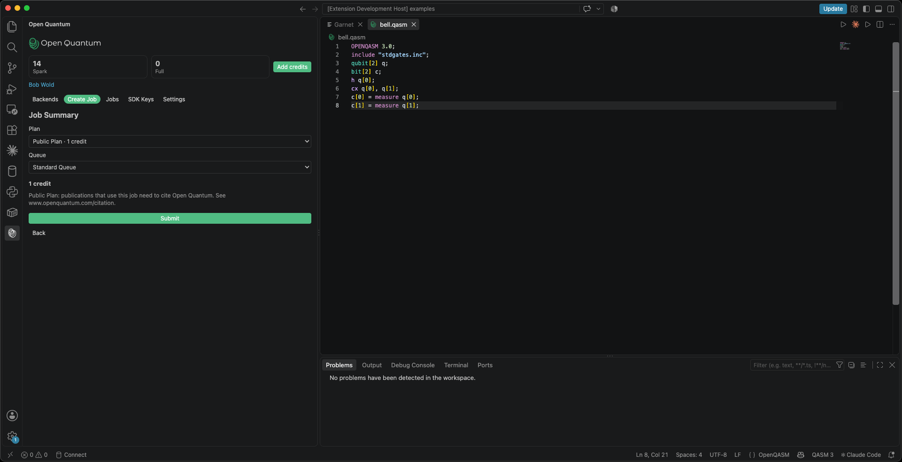Open the Manage gear icon
Image resolution: width=902 pixels, height=462 pixels.
pyautogui.click(x=12, y=437)
